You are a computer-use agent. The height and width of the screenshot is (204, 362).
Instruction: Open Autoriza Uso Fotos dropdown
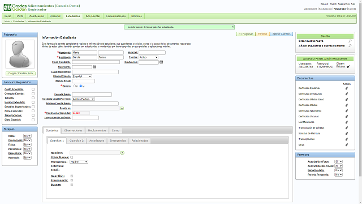click(x=338, y=161)
